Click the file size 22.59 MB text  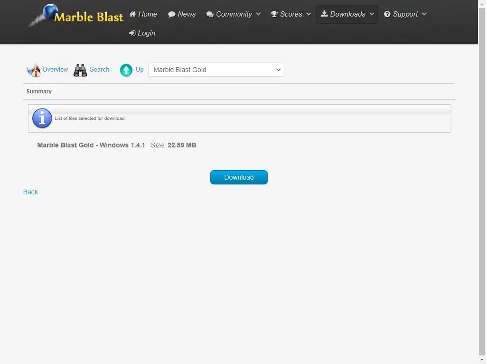[182, 145]
